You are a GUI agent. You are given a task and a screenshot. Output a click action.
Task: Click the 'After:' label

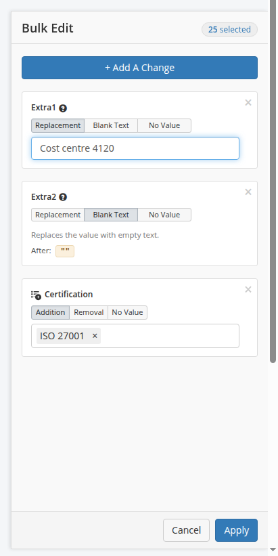coord(41,251)
